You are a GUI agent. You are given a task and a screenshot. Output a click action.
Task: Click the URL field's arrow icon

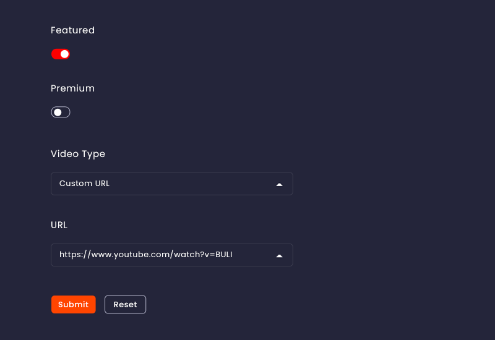click(279, 255)
